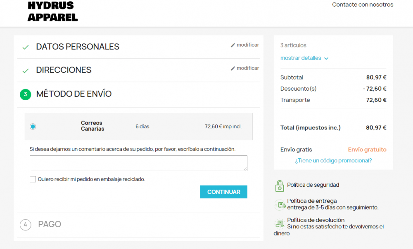
Task: Open ¿Tiene un código promocional? link
Action: pyautogui.click(x=333, y=161)
